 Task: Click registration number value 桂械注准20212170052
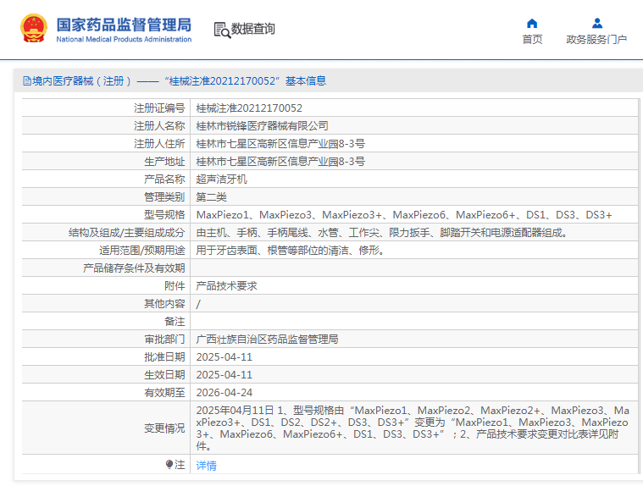(249, 108)
